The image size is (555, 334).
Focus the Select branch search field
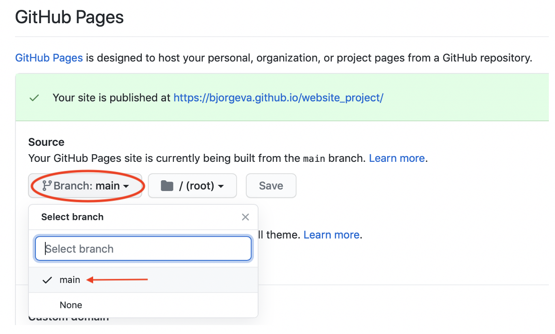click(x=143, y=249)
